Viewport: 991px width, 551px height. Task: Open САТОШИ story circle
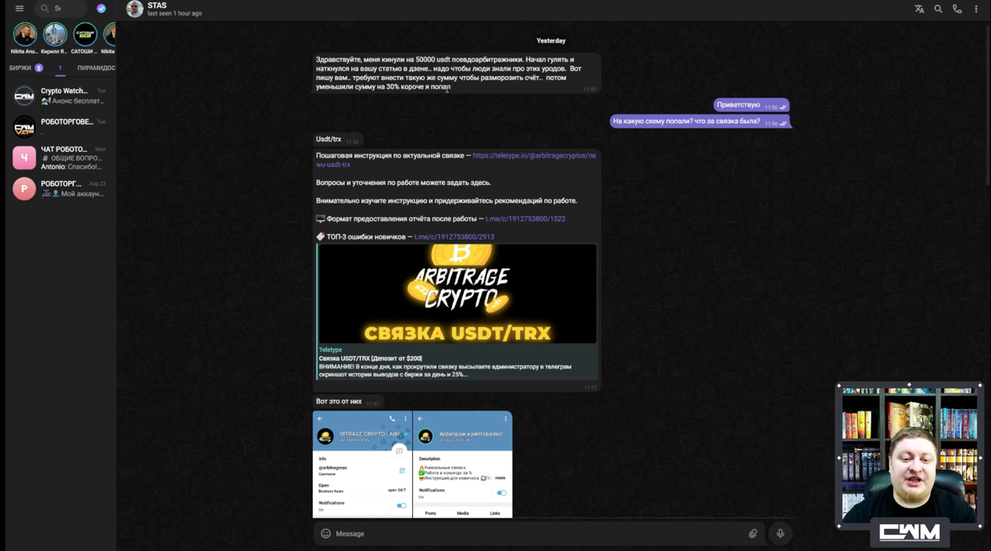85,34
